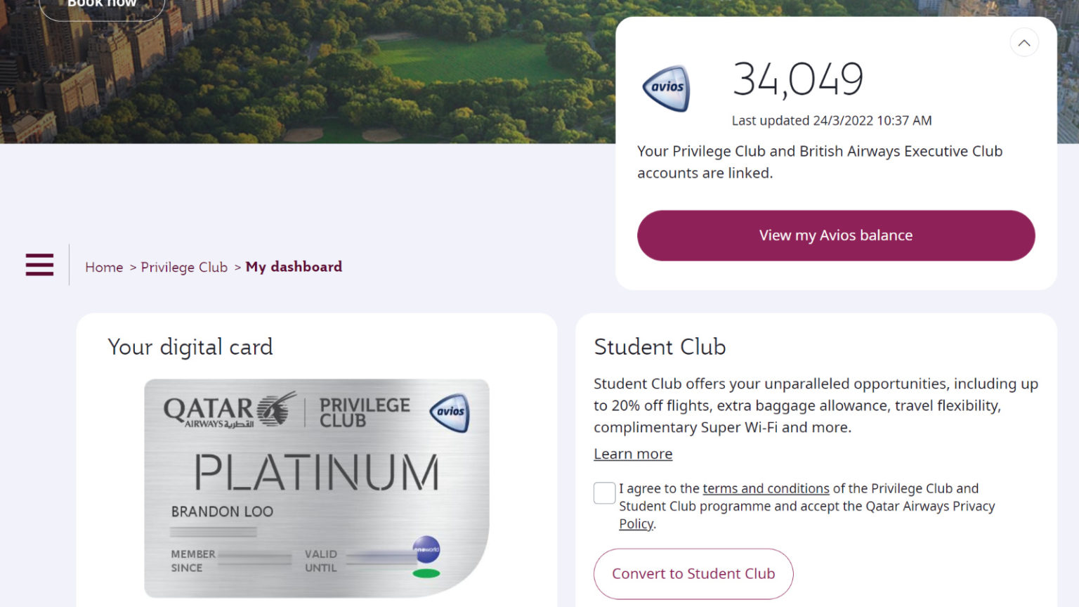This screenshot has width=1079, height=607.
Task: Click the green status dot on the card
Action: pyautogui.click(x=425, y=575)
